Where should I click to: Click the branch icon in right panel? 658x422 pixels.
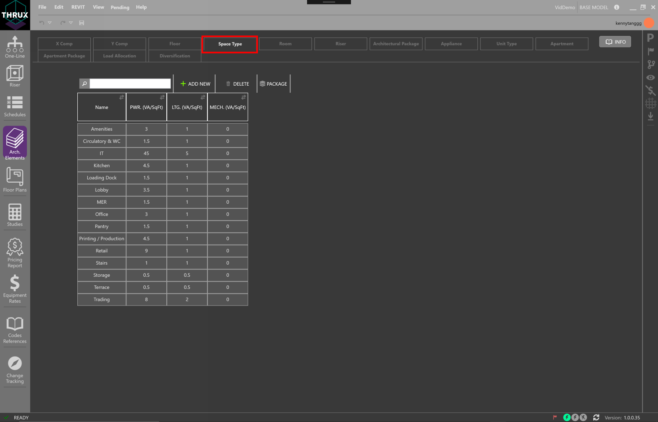(651, 64)
